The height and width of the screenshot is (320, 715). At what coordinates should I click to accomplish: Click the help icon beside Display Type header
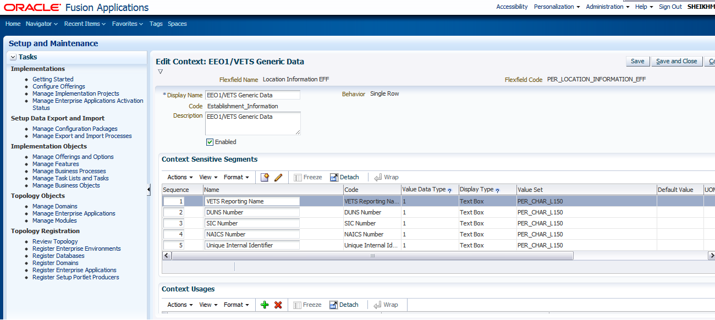click(497, 190)
